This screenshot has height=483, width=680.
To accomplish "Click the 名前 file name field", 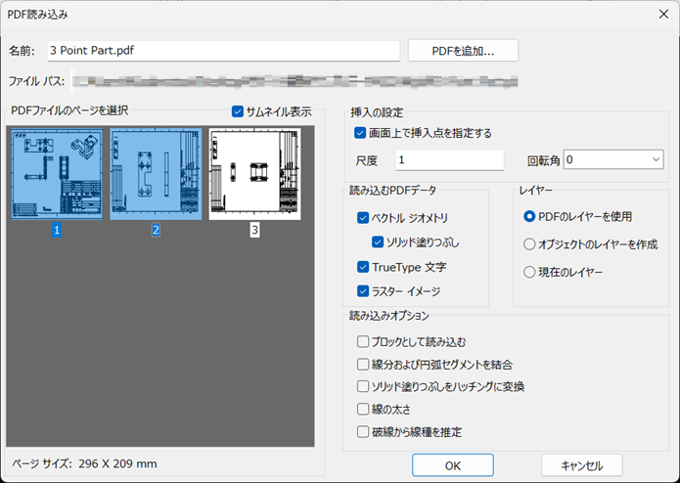I will [223, 51].
